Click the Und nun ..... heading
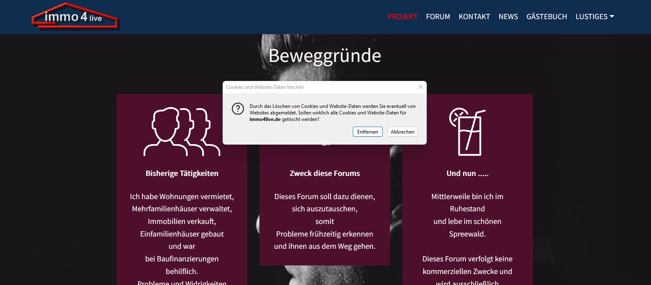This screenshot has height=285, width=651. click(467, 173)
